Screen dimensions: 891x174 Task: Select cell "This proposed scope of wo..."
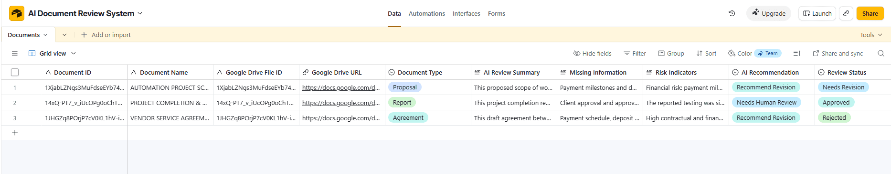tap(514, 87)
